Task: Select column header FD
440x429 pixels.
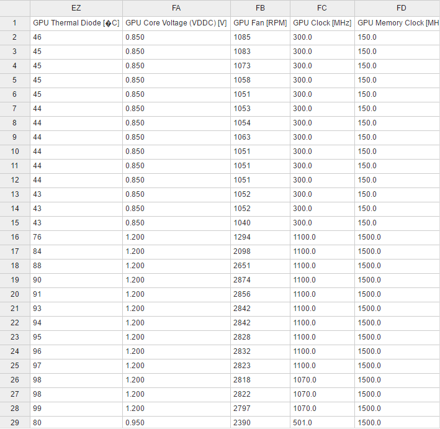Action: (397, 8)
